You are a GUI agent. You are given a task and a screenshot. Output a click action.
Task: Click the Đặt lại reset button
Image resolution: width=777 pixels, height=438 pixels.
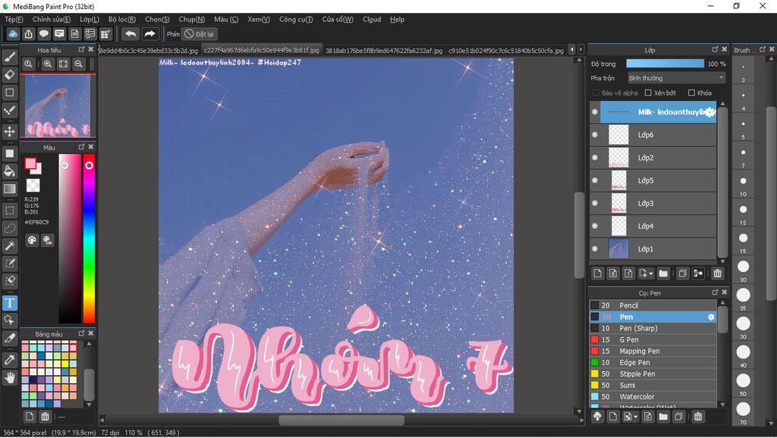point(200,34)
